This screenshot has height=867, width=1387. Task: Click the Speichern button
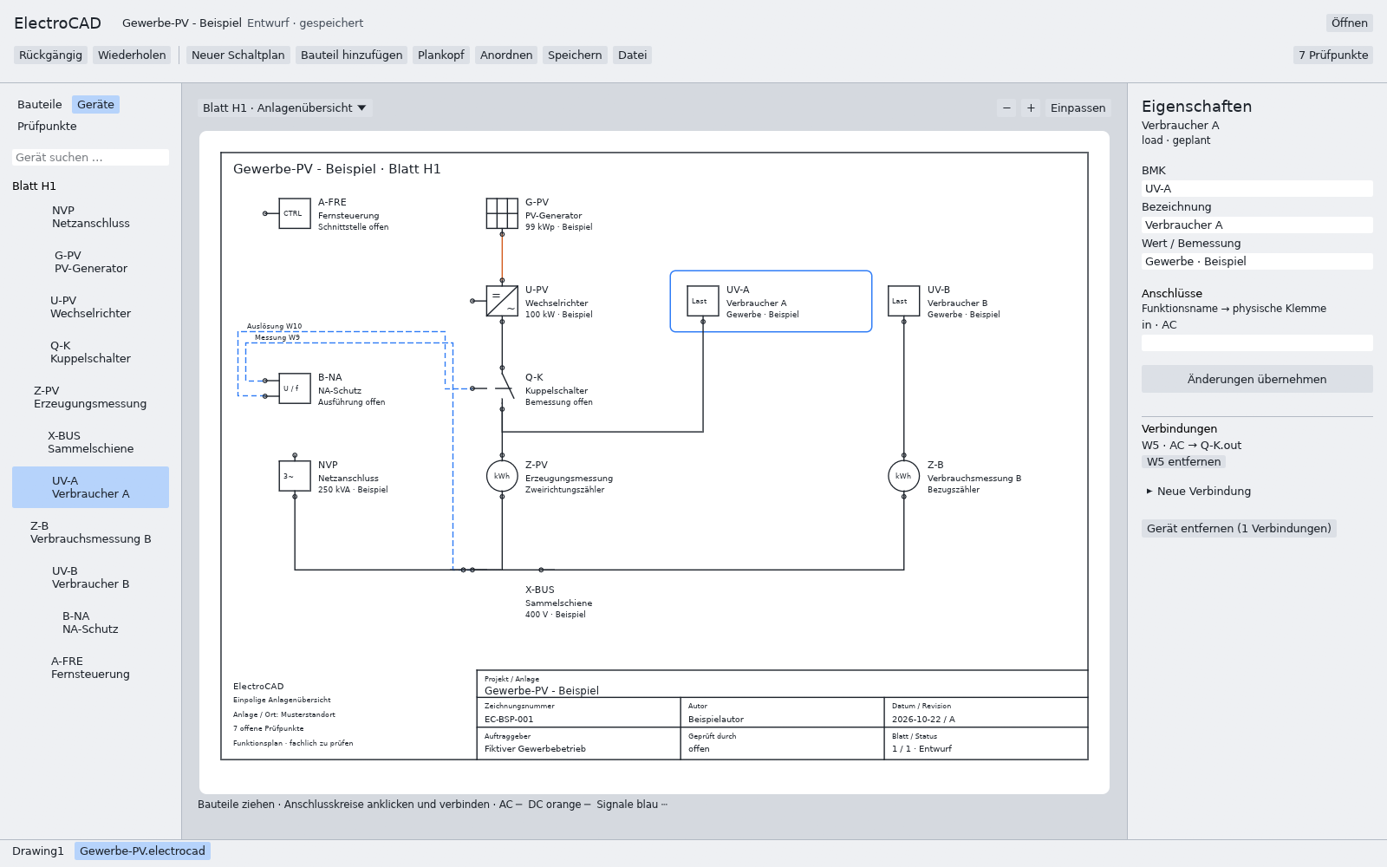(575, 55)
